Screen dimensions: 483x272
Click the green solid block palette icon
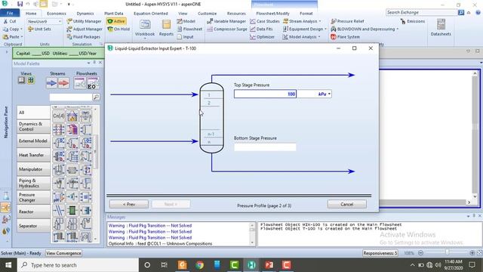pos(72,211)
